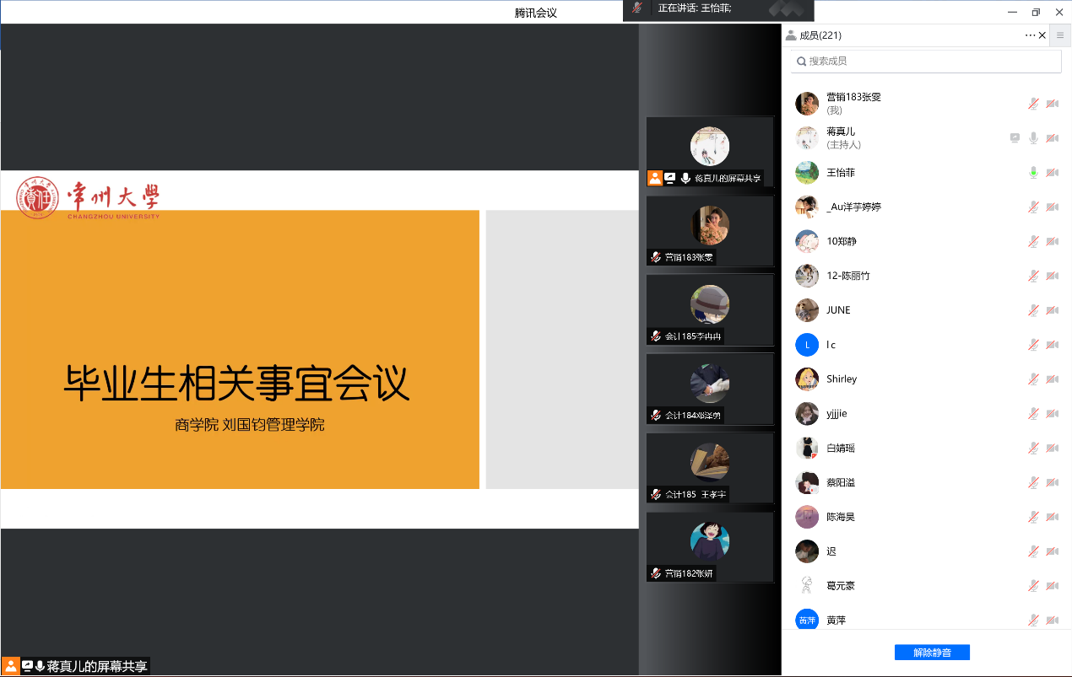Click screen-share icon in bottom-left share label

pyautogui.click(x=27, y=666)
